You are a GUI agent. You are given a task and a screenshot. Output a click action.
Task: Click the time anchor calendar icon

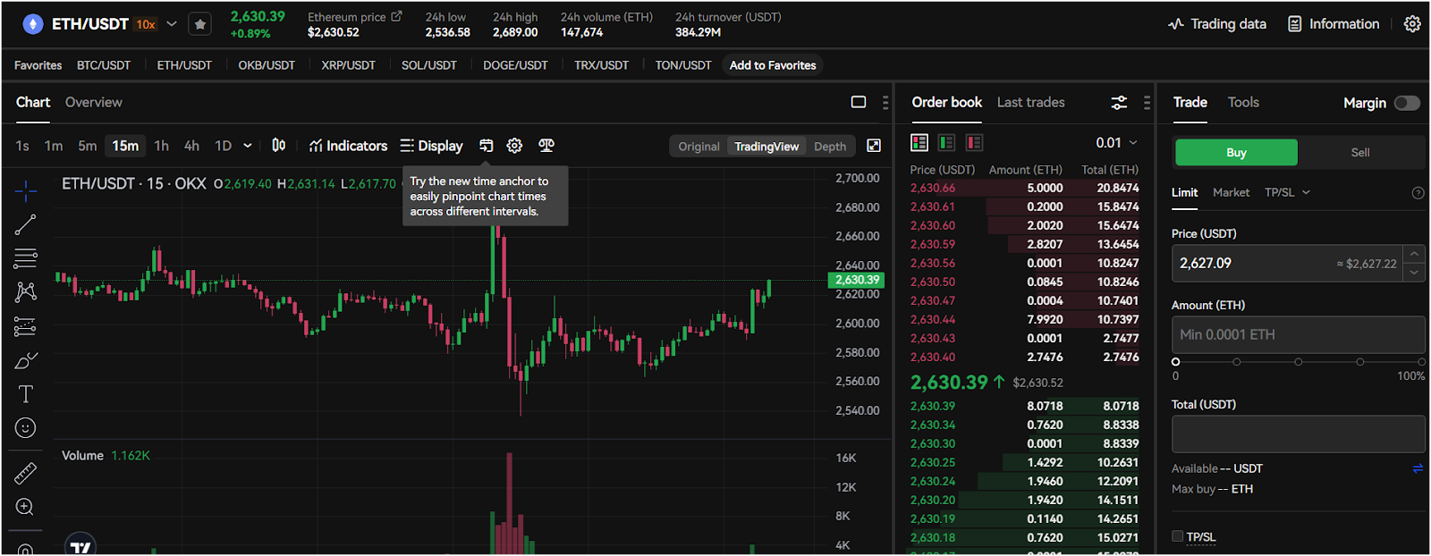pos(487,146)
